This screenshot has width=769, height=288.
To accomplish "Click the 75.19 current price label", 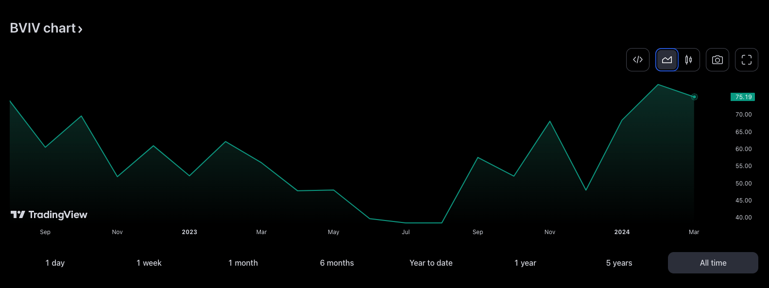I will [x=743, y=97].
